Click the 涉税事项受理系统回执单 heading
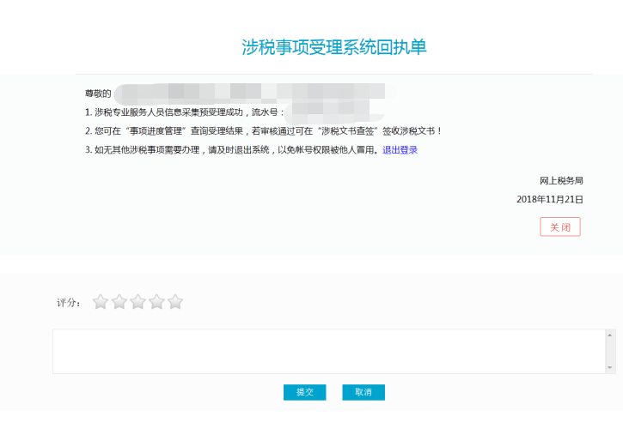Screen dimensions: 623x429 point(334,47)
